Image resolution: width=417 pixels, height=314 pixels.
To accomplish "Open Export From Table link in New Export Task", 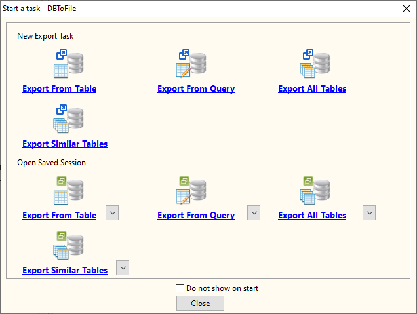I will [59, 88].
